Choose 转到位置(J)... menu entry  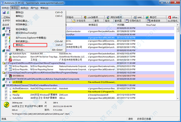pyautogui.click(x=38, y=21)
